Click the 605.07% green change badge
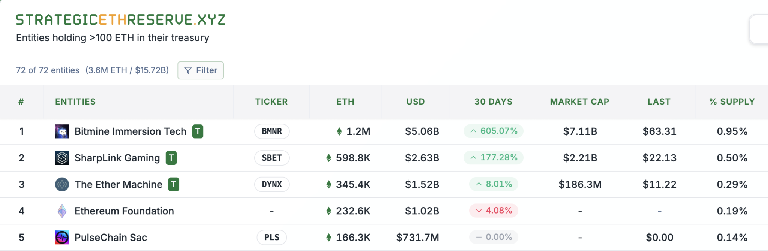Image resolution: width=768 pixels, height=251 pixels. pyautogui.click(x=493, y=131)
